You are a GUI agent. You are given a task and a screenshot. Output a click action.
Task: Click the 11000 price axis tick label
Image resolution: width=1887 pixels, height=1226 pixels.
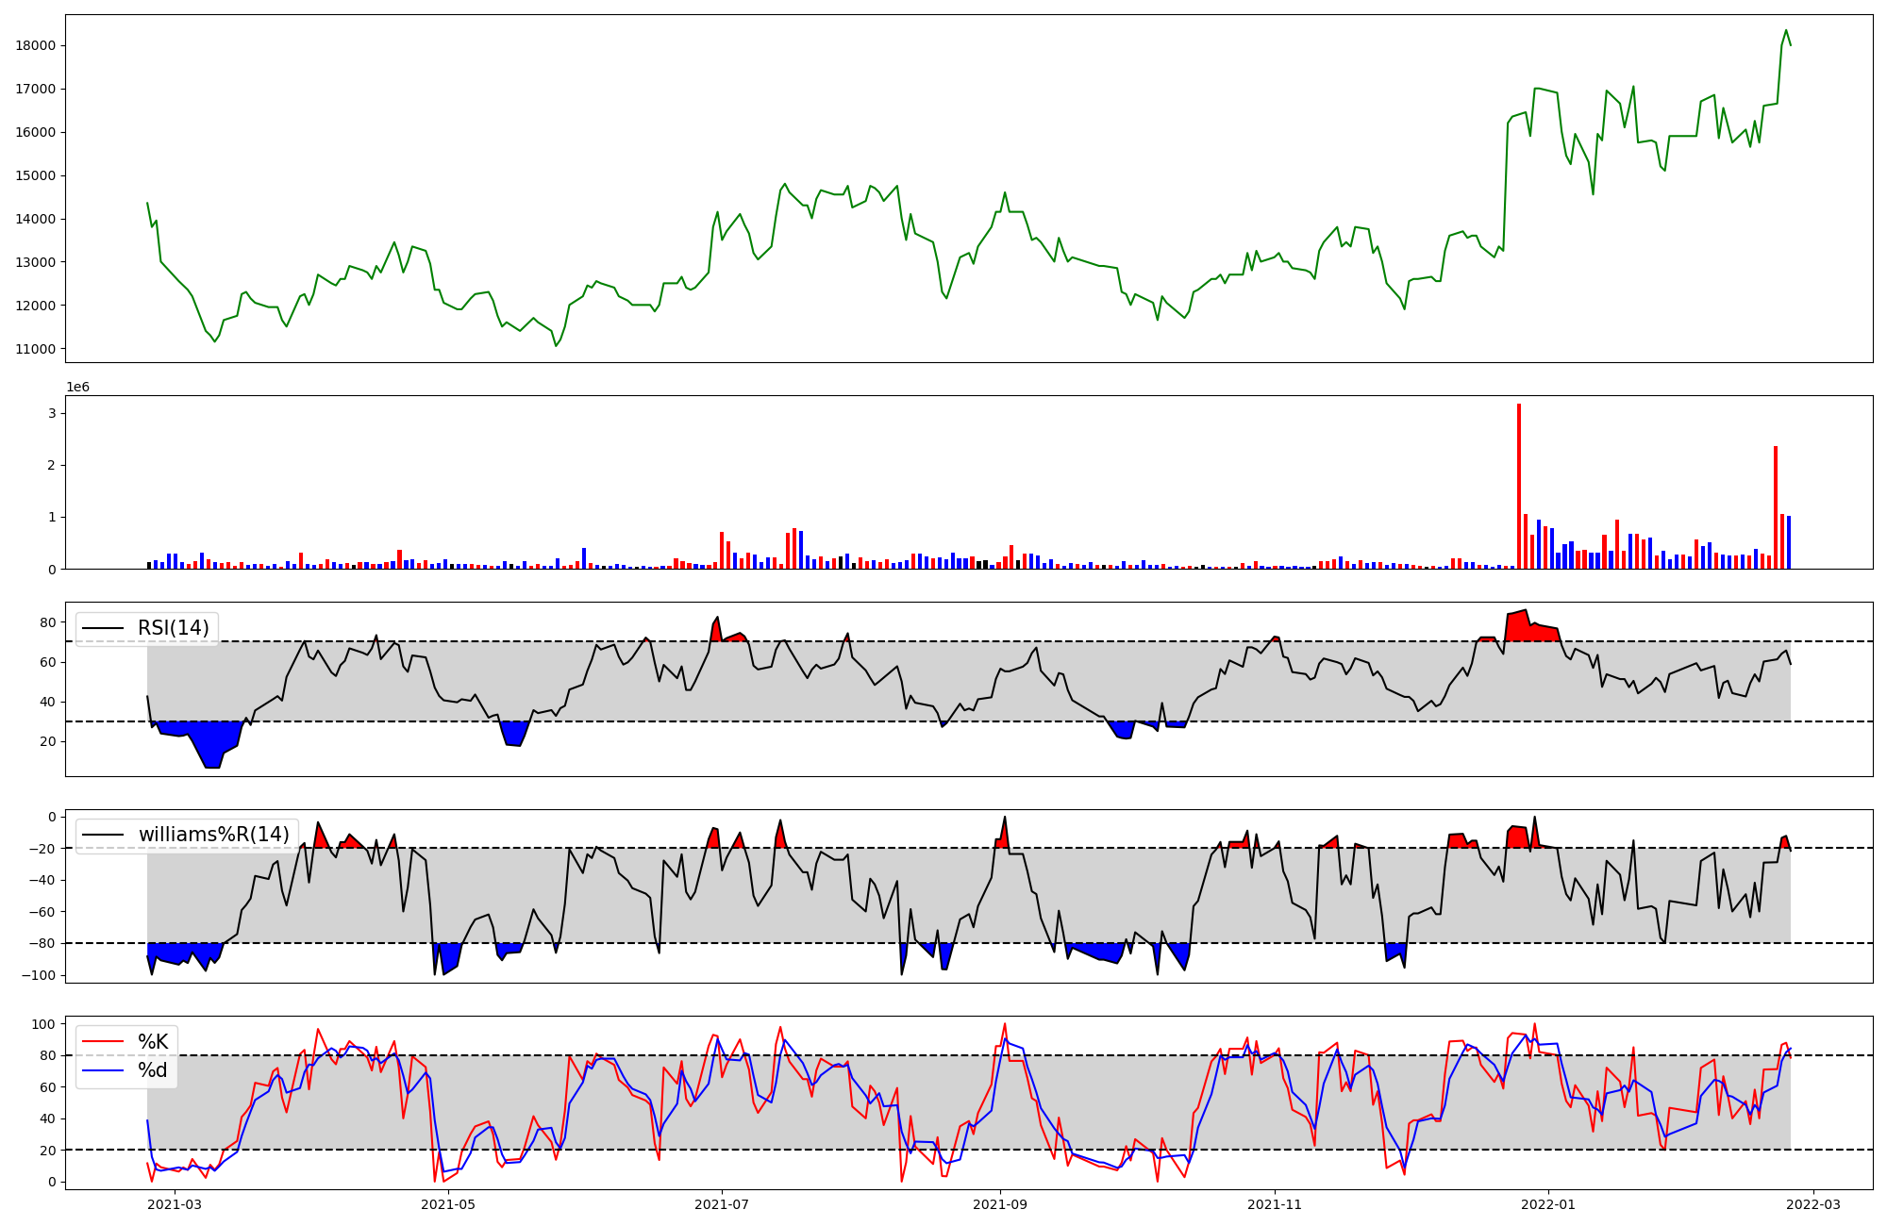[x=36, y=349]
